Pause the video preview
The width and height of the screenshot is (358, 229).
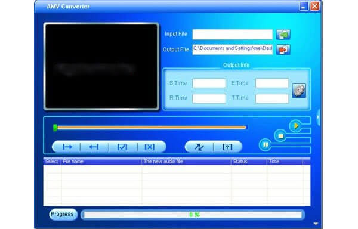[266, 144]
